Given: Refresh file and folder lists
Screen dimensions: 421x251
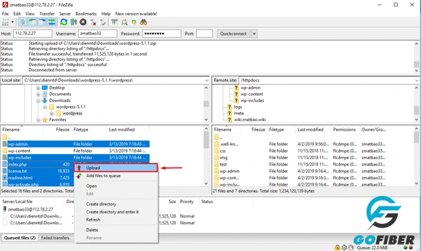Looking at the screenshot, I should click(x=63, y=22).
